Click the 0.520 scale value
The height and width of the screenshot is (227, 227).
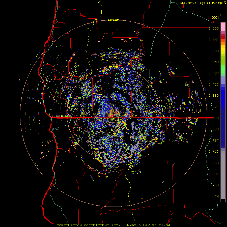coord(214,129)
